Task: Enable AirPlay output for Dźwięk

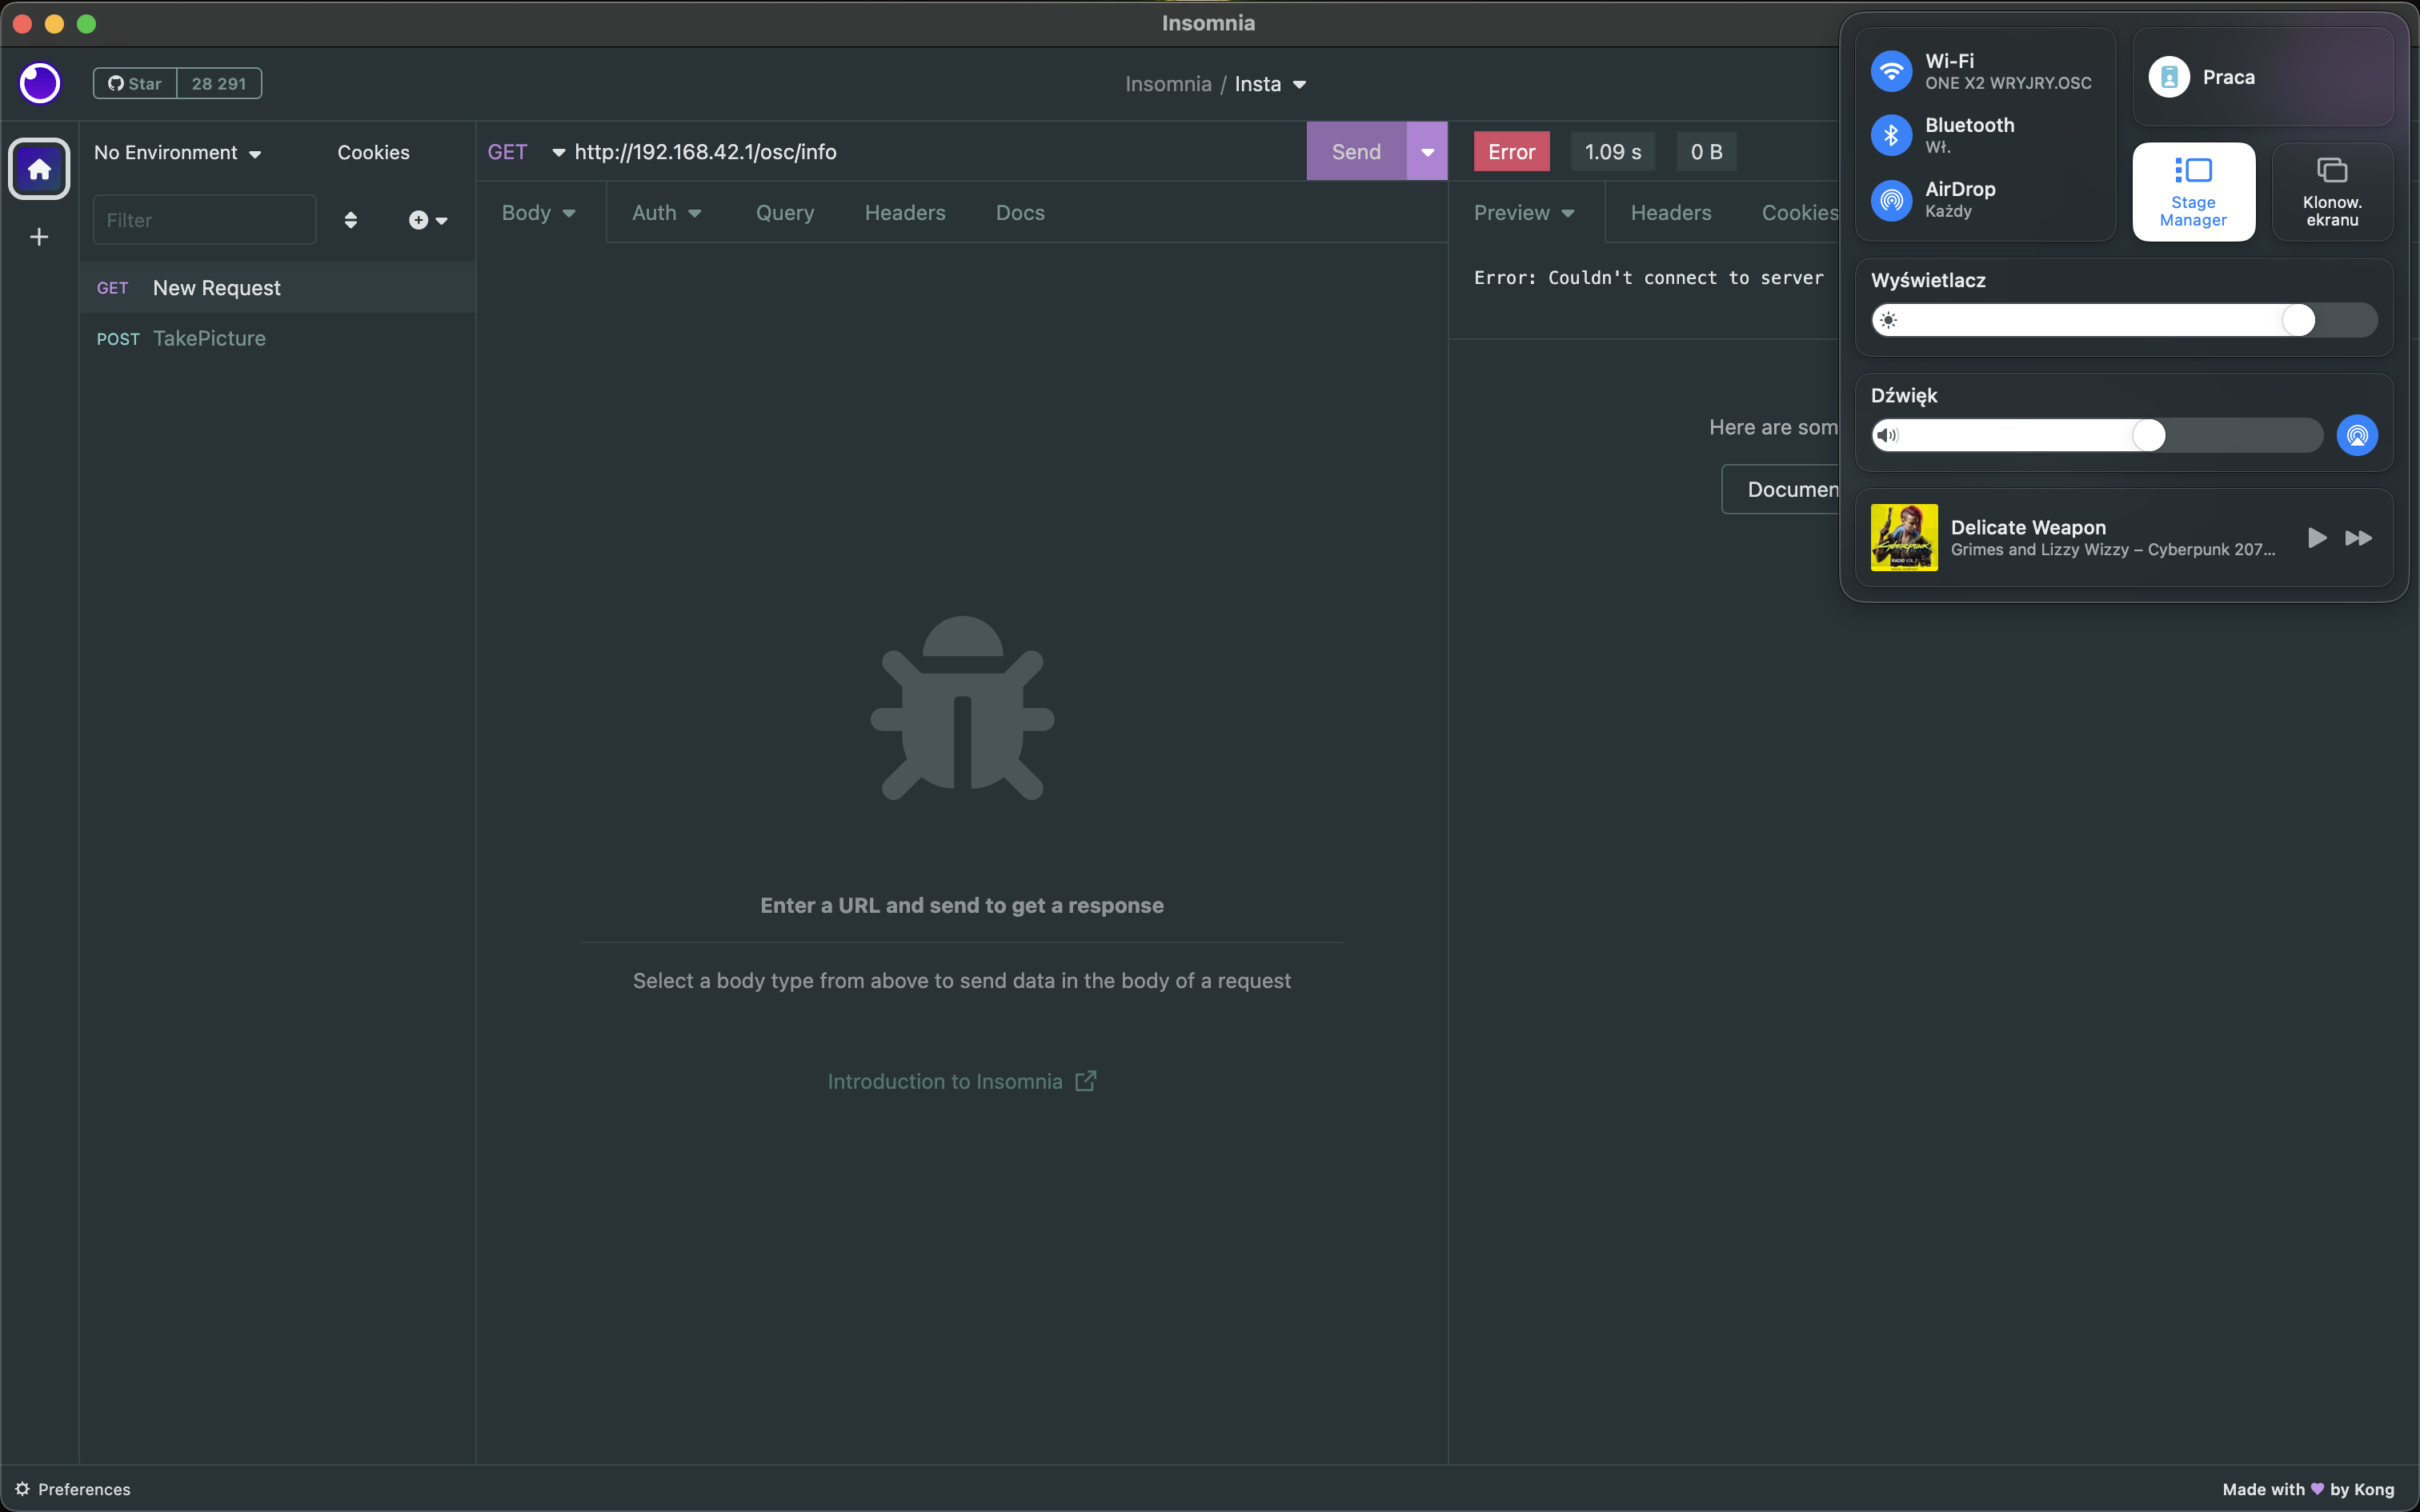Action: 2356,434
